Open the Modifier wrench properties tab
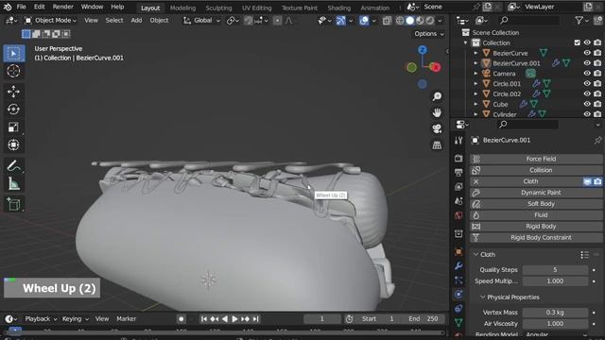The width and height of the screenshot is (605, 340). (x=458, y=266)
